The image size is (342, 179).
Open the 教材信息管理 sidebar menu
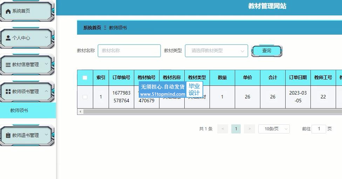pos(27,64)
